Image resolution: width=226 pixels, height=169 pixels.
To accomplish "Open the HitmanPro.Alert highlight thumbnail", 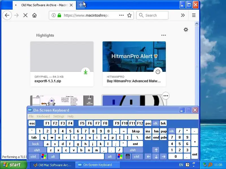I will coord(134,57).
